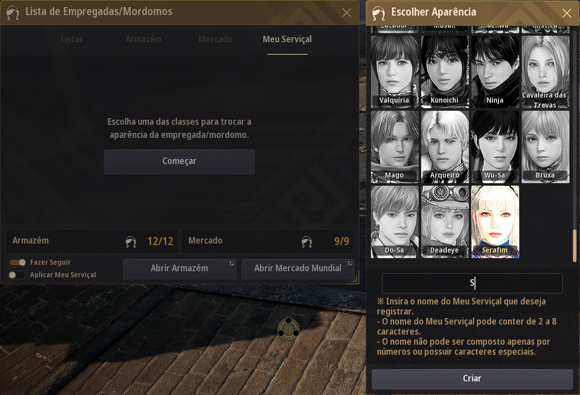The height and width of the screenshot is (395, 580).
Task: Pick the Ninja class portrait
Action: [495, 72]
